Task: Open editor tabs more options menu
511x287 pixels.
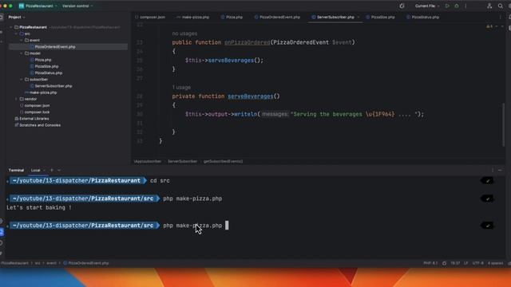Action: [x=501, y=17]
